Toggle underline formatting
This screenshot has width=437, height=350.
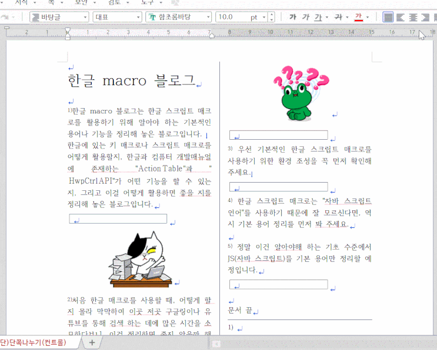pyautogui.click(x=318, y=17)
